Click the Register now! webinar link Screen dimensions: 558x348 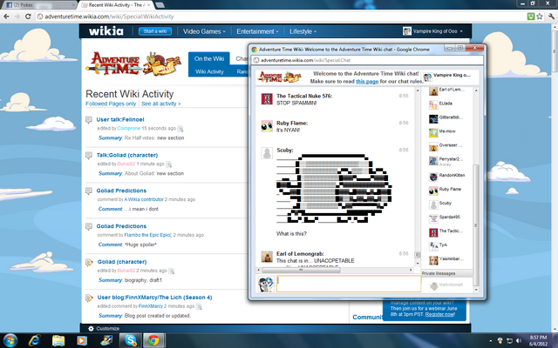(x=439, y=314)
